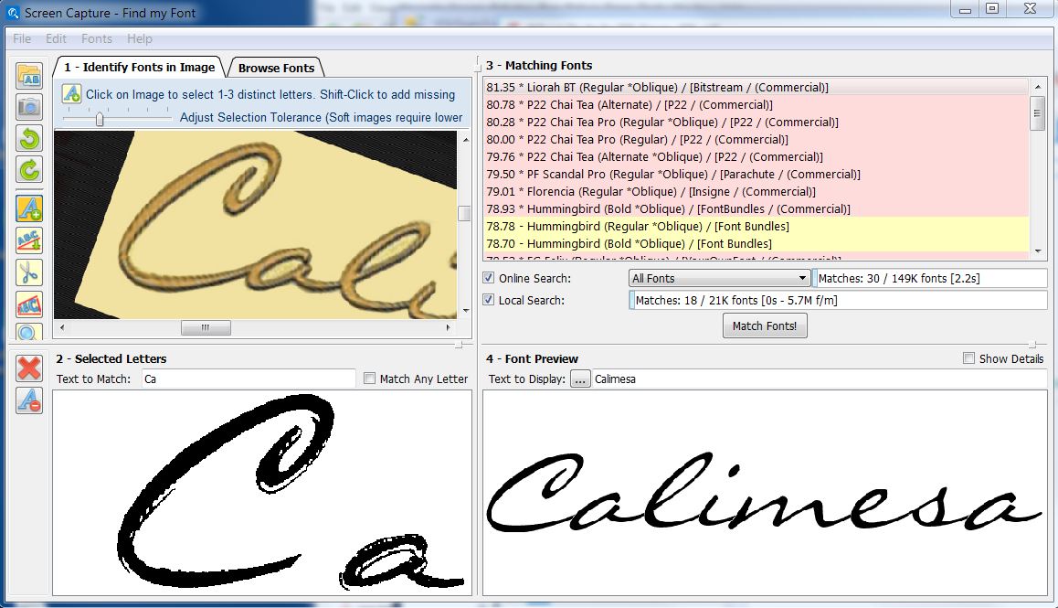The width and height of the screenshot is (1058, 608).
Task: Click the matching fonts list scroll up arrow
Action: click(x=1038, y=87)
